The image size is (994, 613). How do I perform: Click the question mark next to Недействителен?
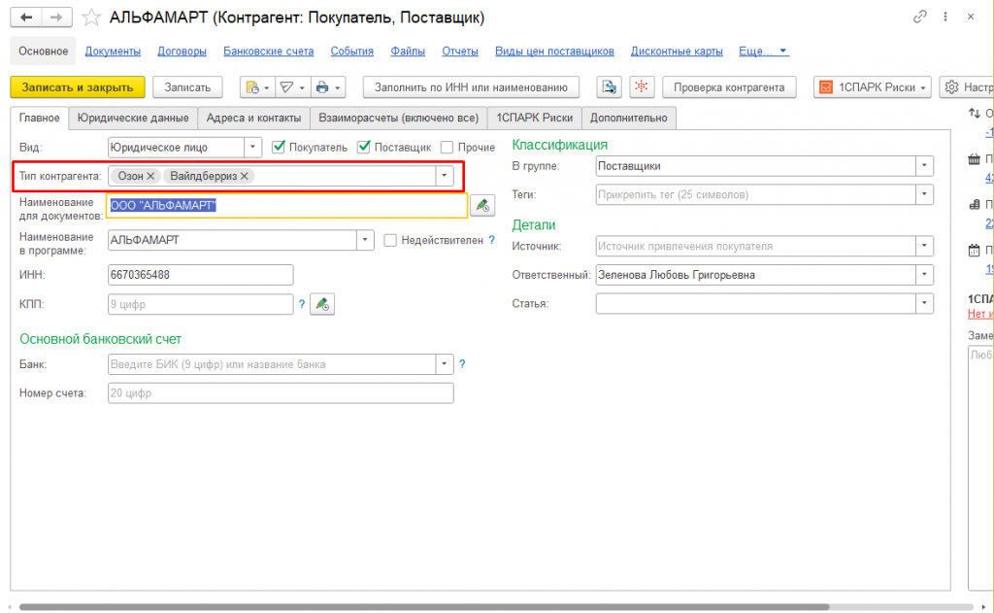click(492, 241)
